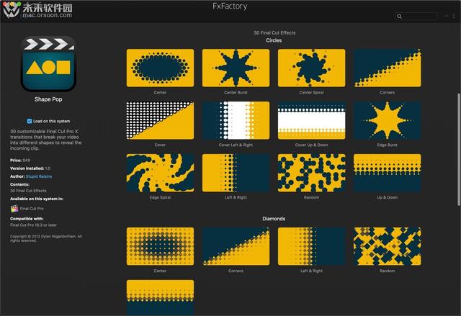Select the Edge Burst effect thumbnail
This screenshot has width=461, height=316.
pos(388,120)
